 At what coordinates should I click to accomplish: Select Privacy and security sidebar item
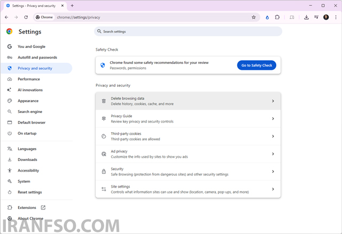(37, 68)
